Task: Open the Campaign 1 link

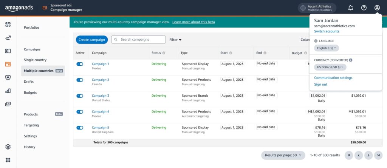Action: tap(101, 64)
